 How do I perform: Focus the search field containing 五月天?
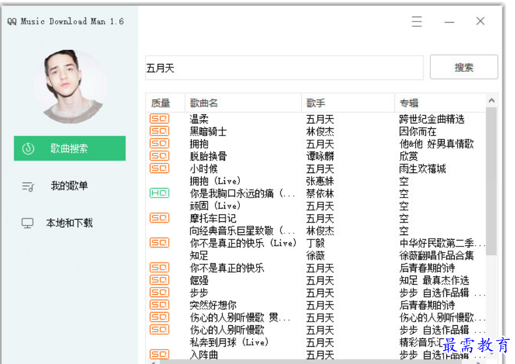coord(284,67)
